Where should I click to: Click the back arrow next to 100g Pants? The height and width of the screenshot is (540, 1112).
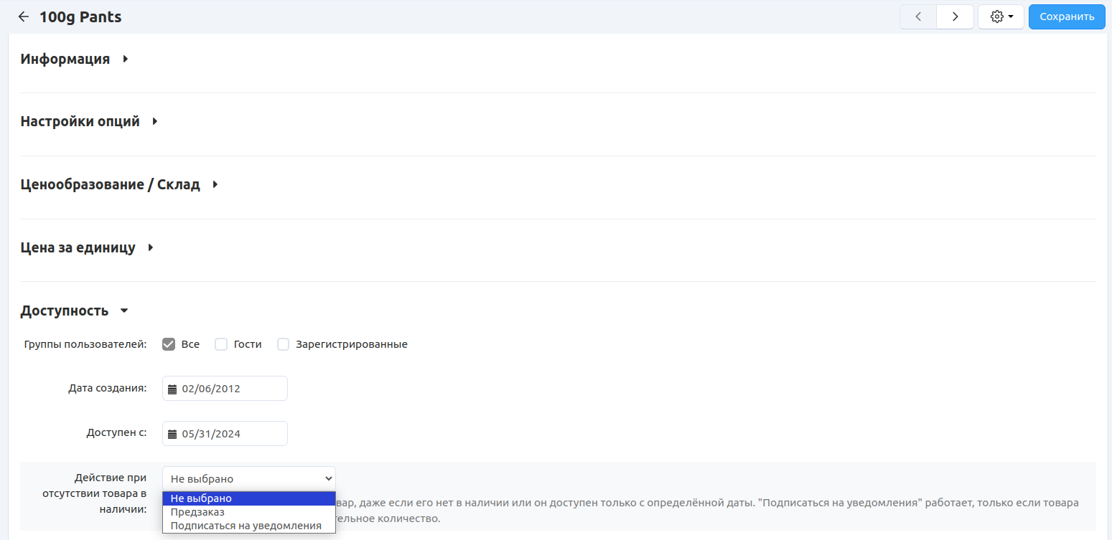[x=24, y=17]
